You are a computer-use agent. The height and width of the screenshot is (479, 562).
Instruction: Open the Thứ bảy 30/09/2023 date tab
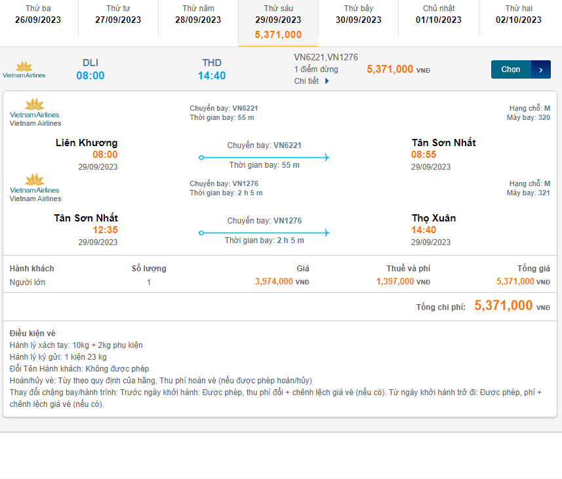(x=358, y=14)
